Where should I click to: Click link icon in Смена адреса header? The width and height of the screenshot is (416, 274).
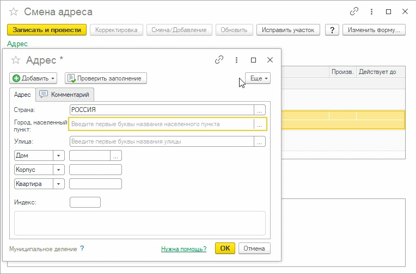pyautogui.click(x=354, y=11)
